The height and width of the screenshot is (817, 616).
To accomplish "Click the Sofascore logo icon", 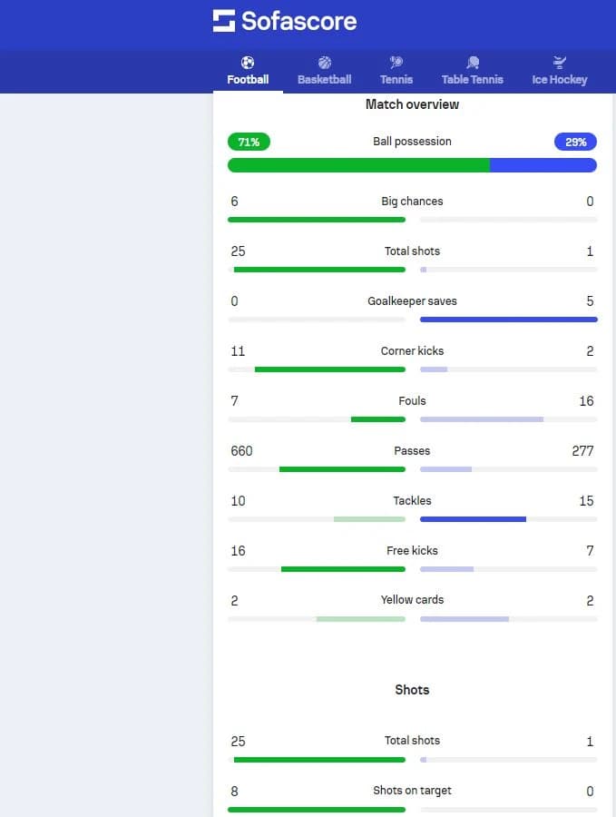I will point(224,21).
